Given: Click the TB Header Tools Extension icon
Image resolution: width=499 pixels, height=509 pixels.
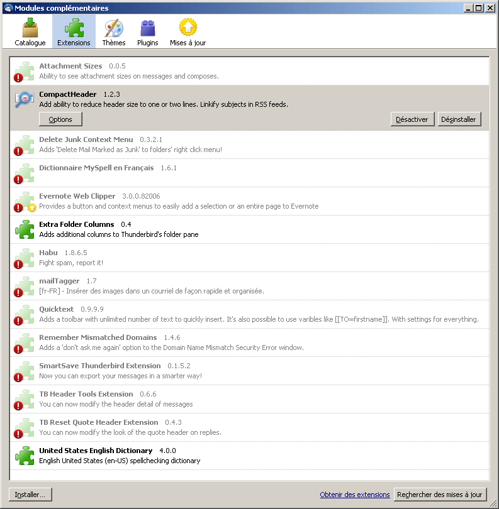Looking at the screenshot, I should click(x=25, y=399).
